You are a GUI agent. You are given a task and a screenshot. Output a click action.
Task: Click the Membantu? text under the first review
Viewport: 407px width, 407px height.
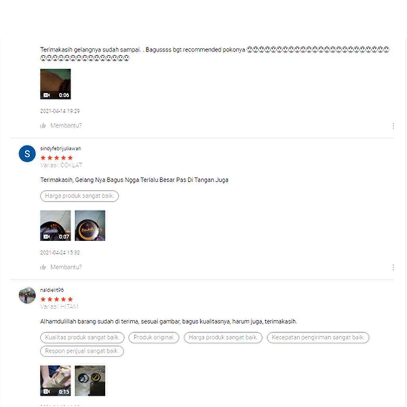coord(66,126)
